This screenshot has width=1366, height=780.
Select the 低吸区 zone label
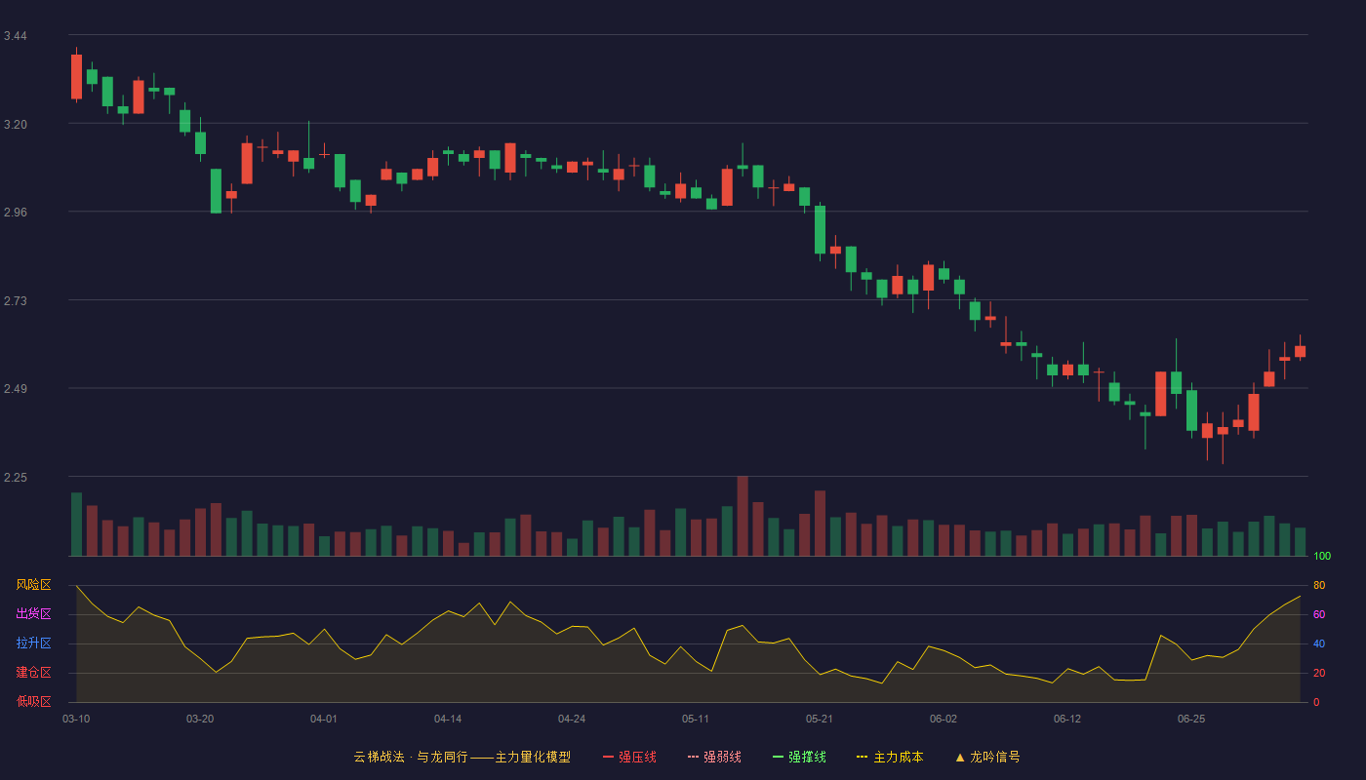pos(33,701)
